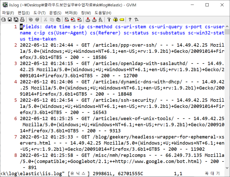Load a session with the up-arrow icon

[88, 20]
